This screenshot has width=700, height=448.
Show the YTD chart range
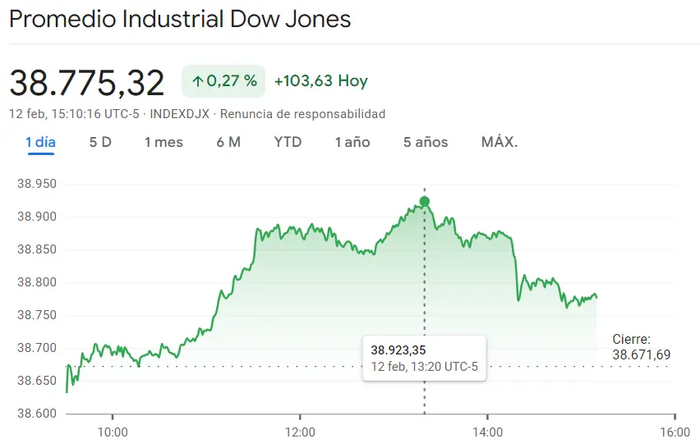[x=288, y=142]
